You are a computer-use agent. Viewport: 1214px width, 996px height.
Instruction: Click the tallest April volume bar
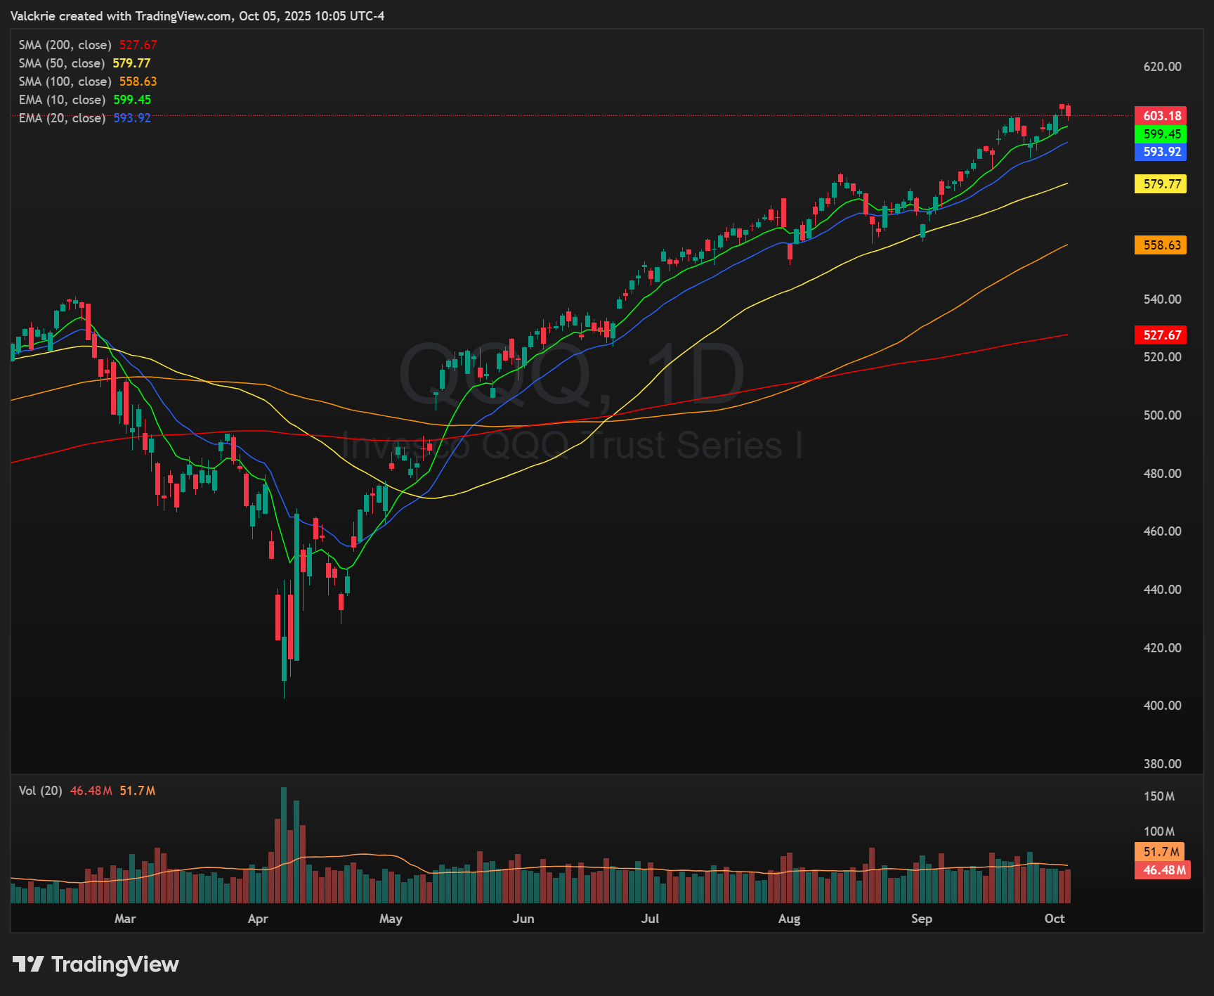click(284, 845)
